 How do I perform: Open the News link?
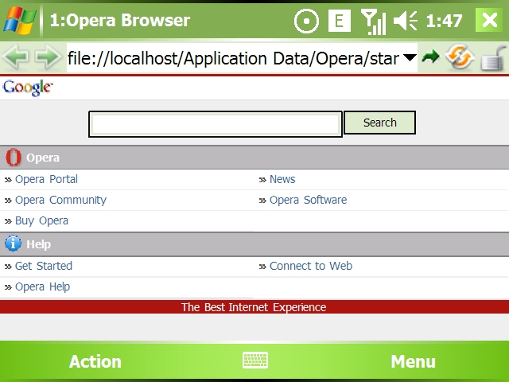coord(282,179)
